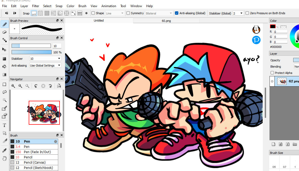Enable the Symmetry checkbox
This screenshot has height=171, width=299.
click(128, 13)
